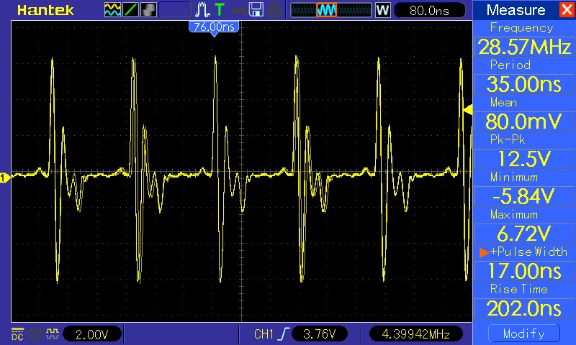This screenshot has height=345, width=576.
Task: Click the 2.00V vertical scale readout
Action: click(92, 334)
